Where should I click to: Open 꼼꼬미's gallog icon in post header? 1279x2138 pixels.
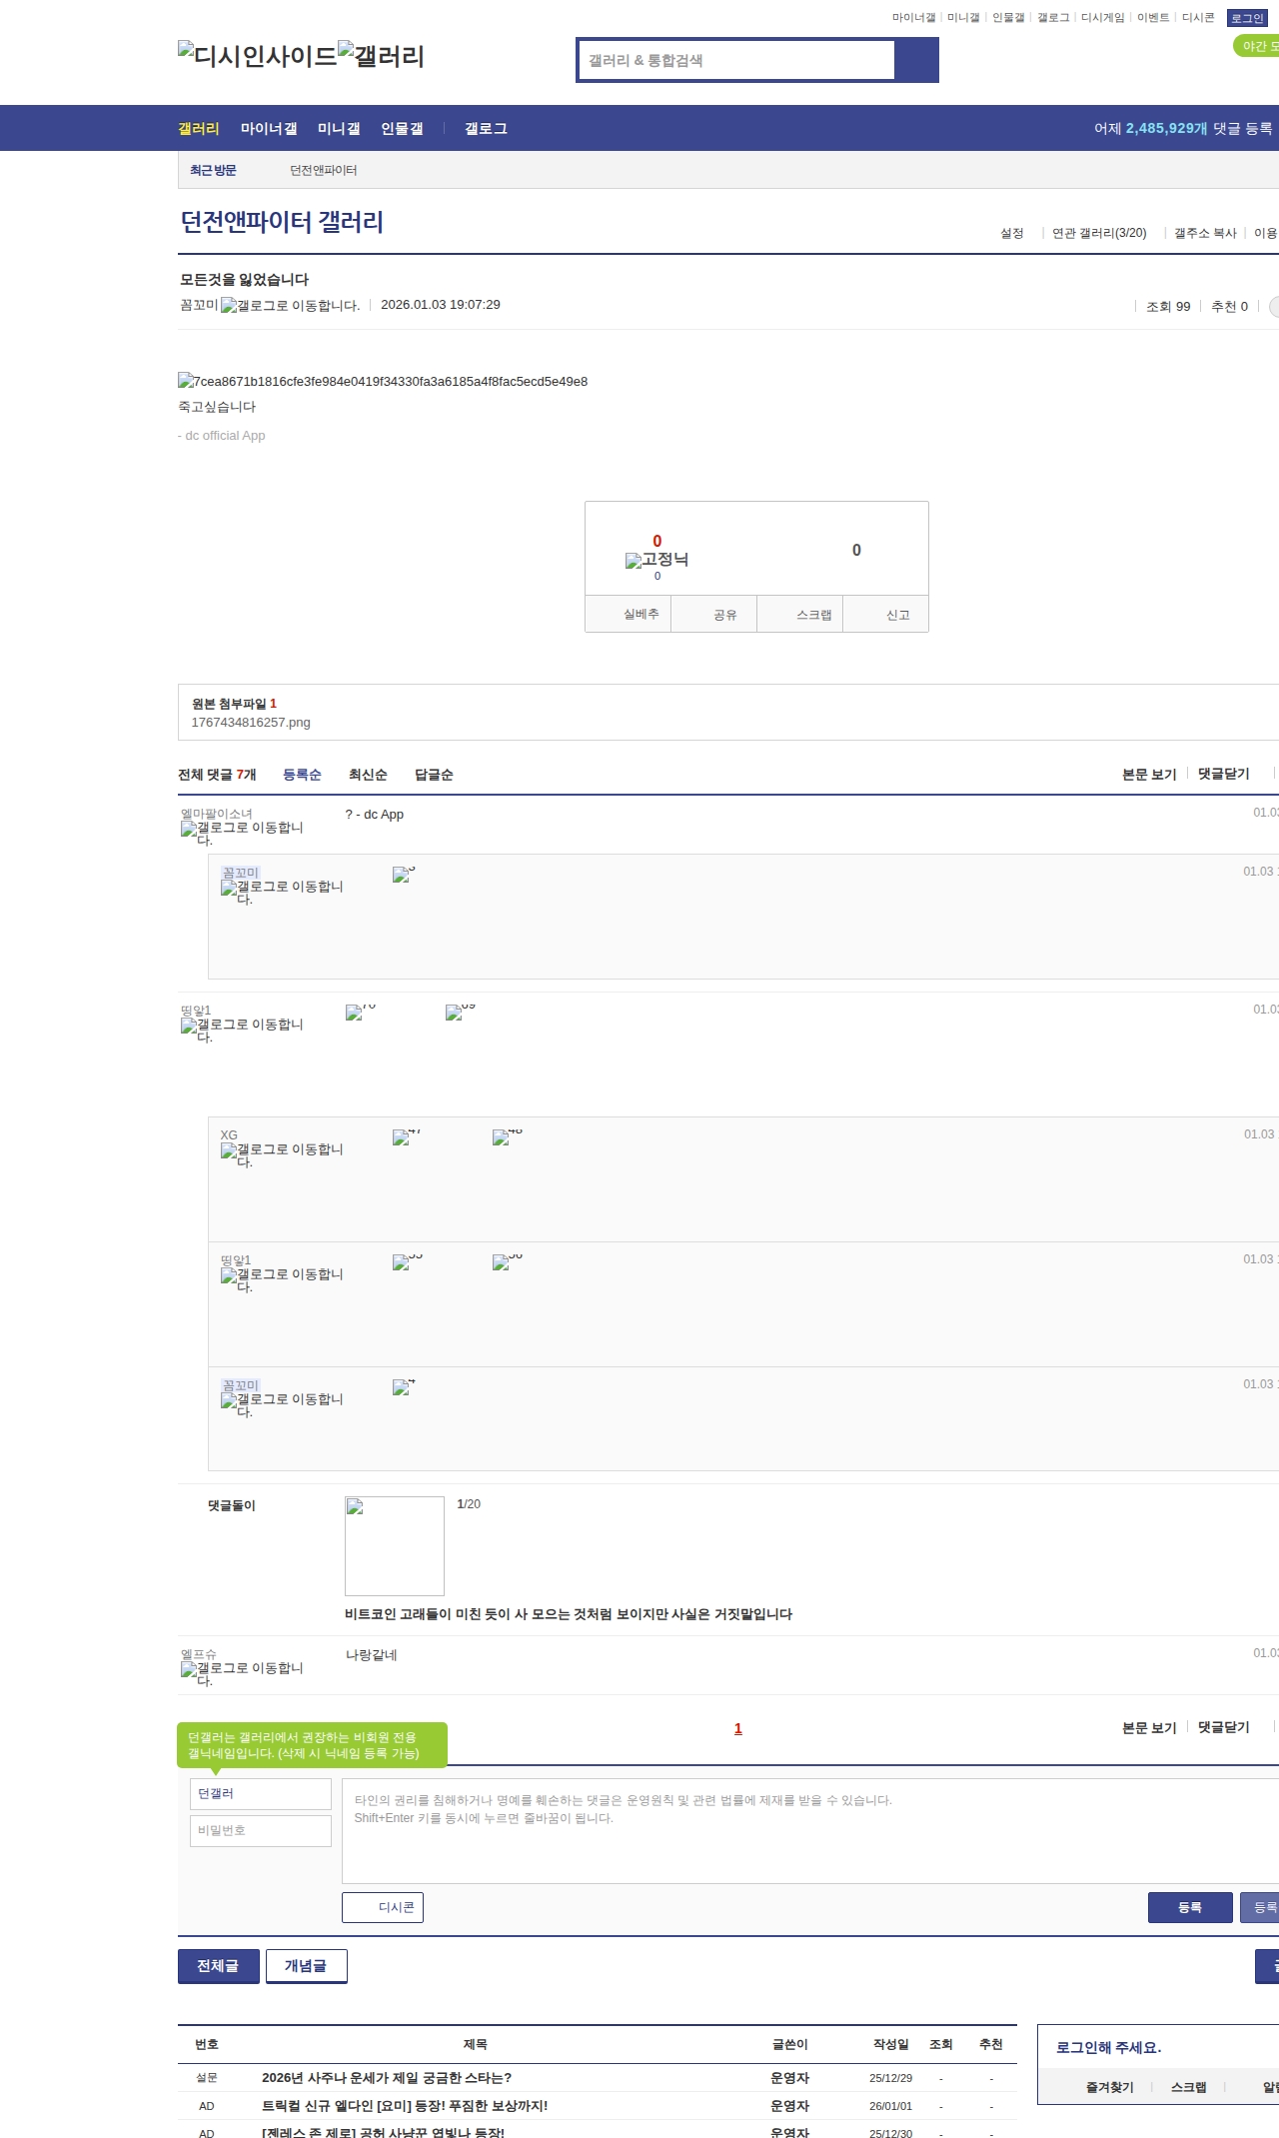(x=290, y=306)
